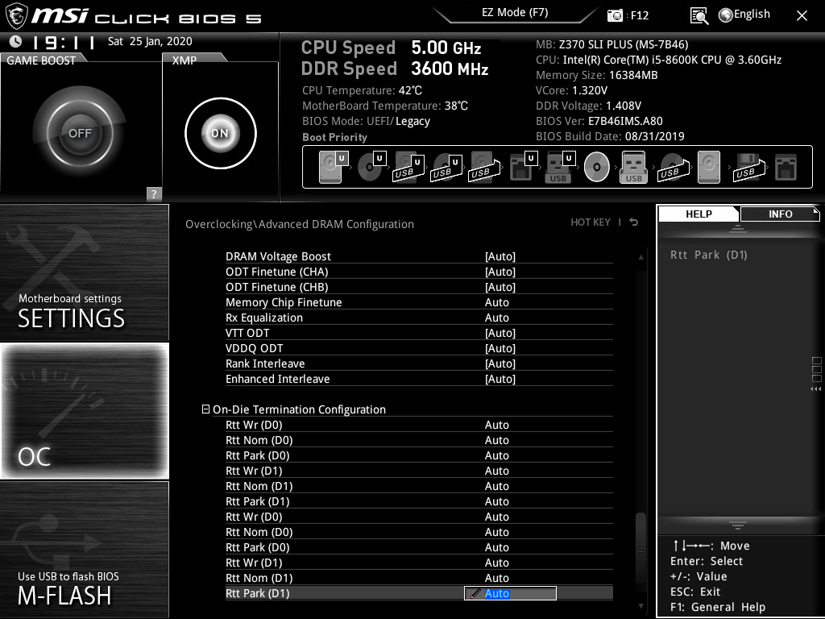The height and width of the screenshot is (619, 825).
Task: Click the date Sat 25 Jan, 2020
Action: point(150,42)
